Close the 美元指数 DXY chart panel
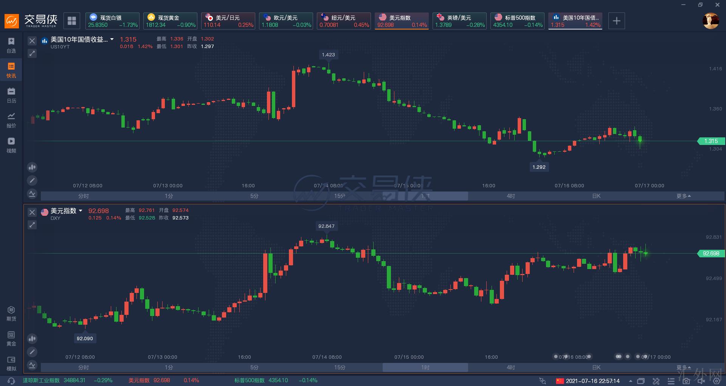This screenshot has height=386, width=726. [x=32, y=212]
